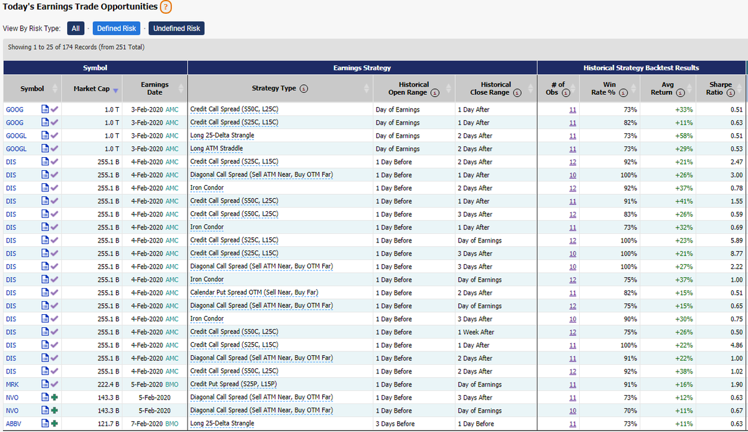Click the '1 Week After' close range cell
This screenshot has height=432, width=748.
click(476, 332)
